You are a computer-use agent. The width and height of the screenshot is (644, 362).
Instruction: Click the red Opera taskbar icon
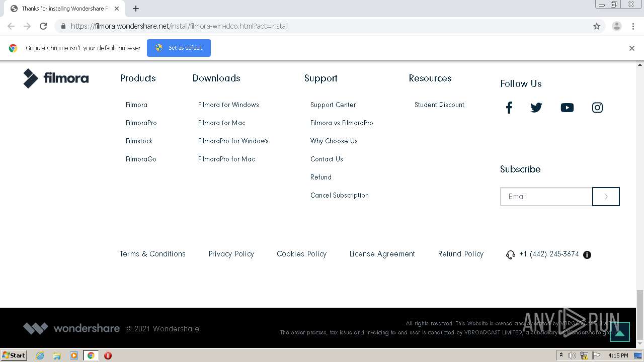click(x=108, y=355)
